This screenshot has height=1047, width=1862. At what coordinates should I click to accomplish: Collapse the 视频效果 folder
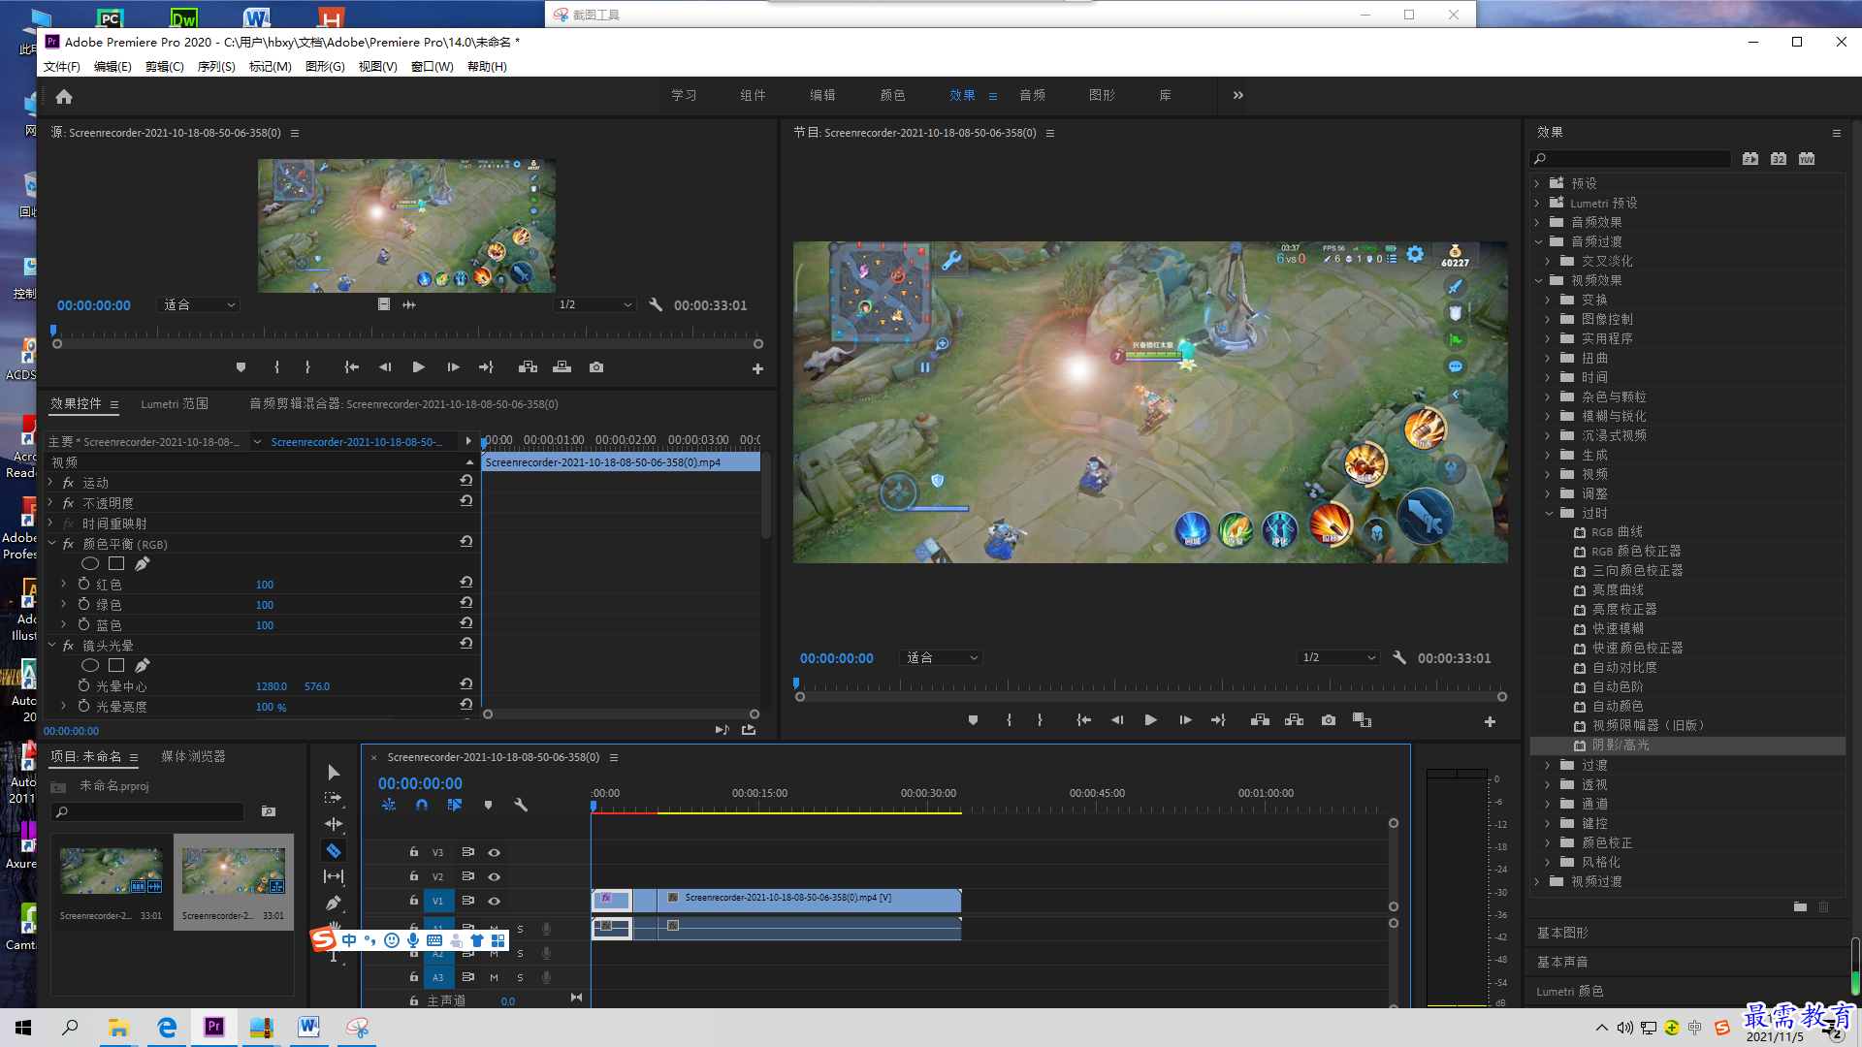(1538, 280)
